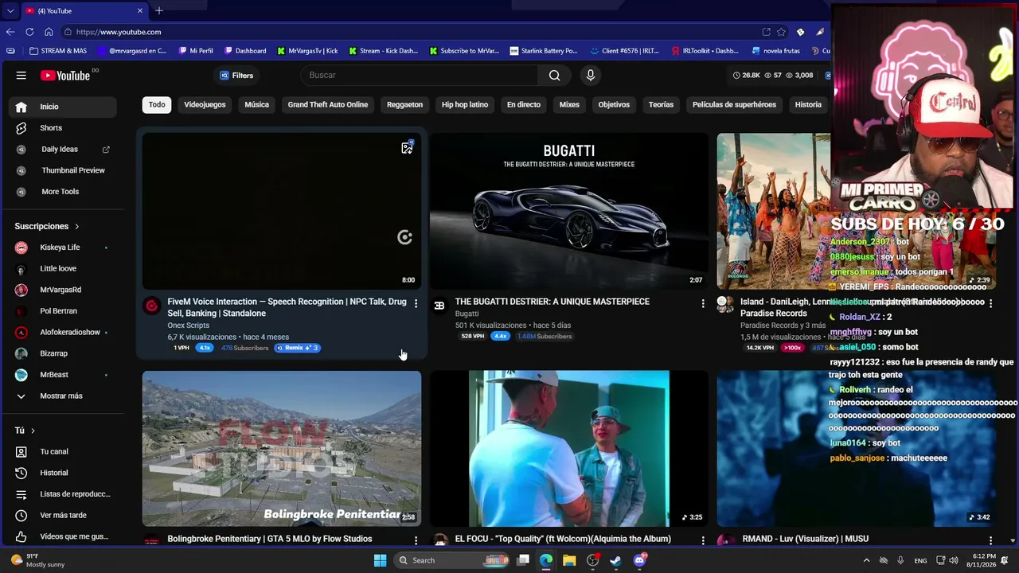The height and width of the screenshot is (573, 1019).
Task: Open the STREAM & MAS bookmarks folder
Action: click(57, 51)
